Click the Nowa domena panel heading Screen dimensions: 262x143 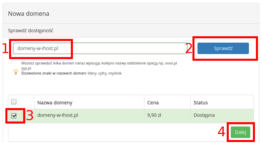coord(29,13)
